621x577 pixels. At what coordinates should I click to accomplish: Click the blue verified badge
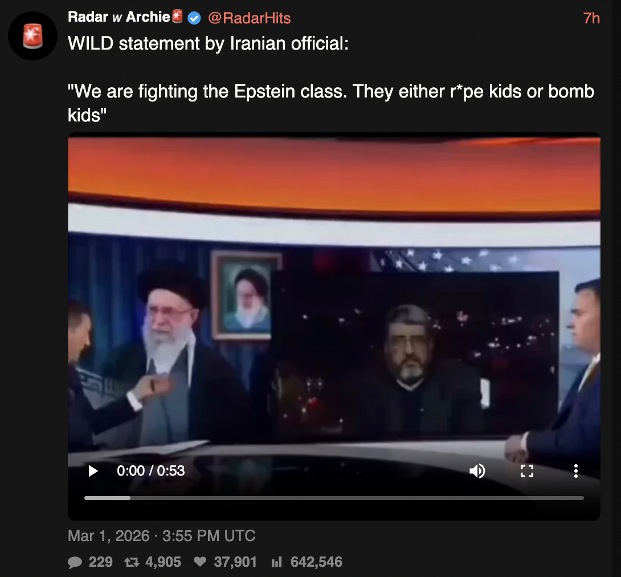tap(194, 18)
